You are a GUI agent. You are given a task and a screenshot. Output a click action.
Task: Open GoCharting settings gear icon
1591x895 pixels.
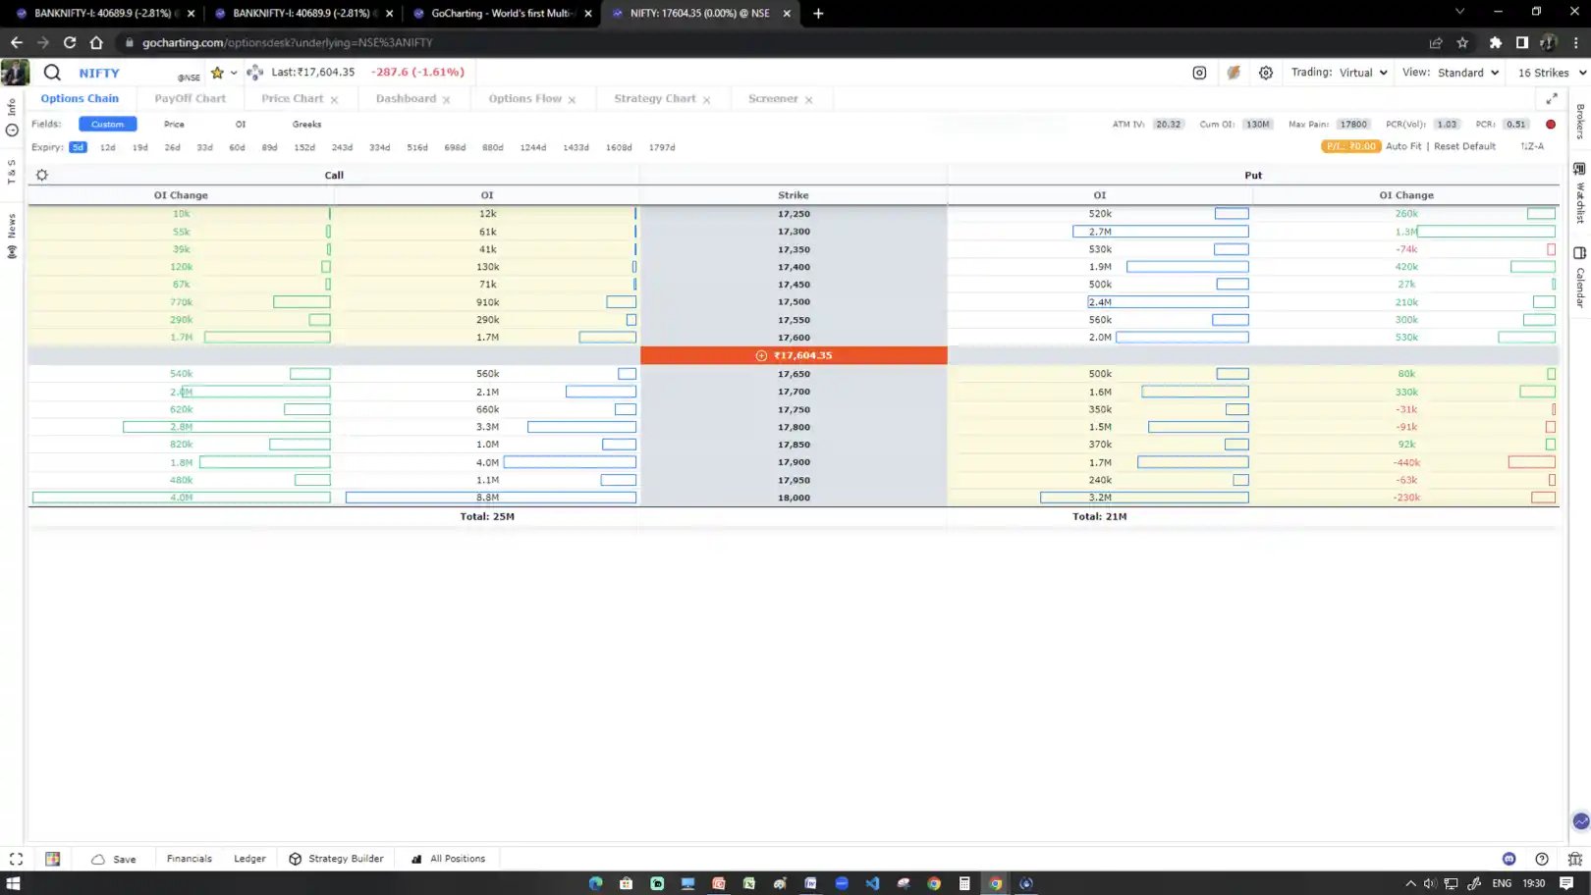(x=1265, y=73)
